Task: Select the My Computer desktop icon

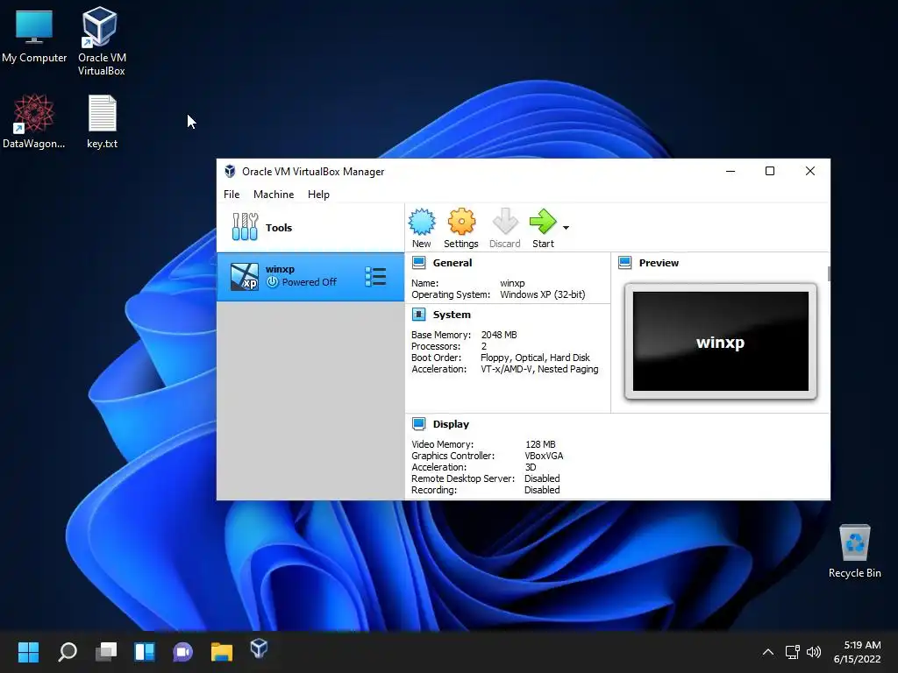Action: 34,37
